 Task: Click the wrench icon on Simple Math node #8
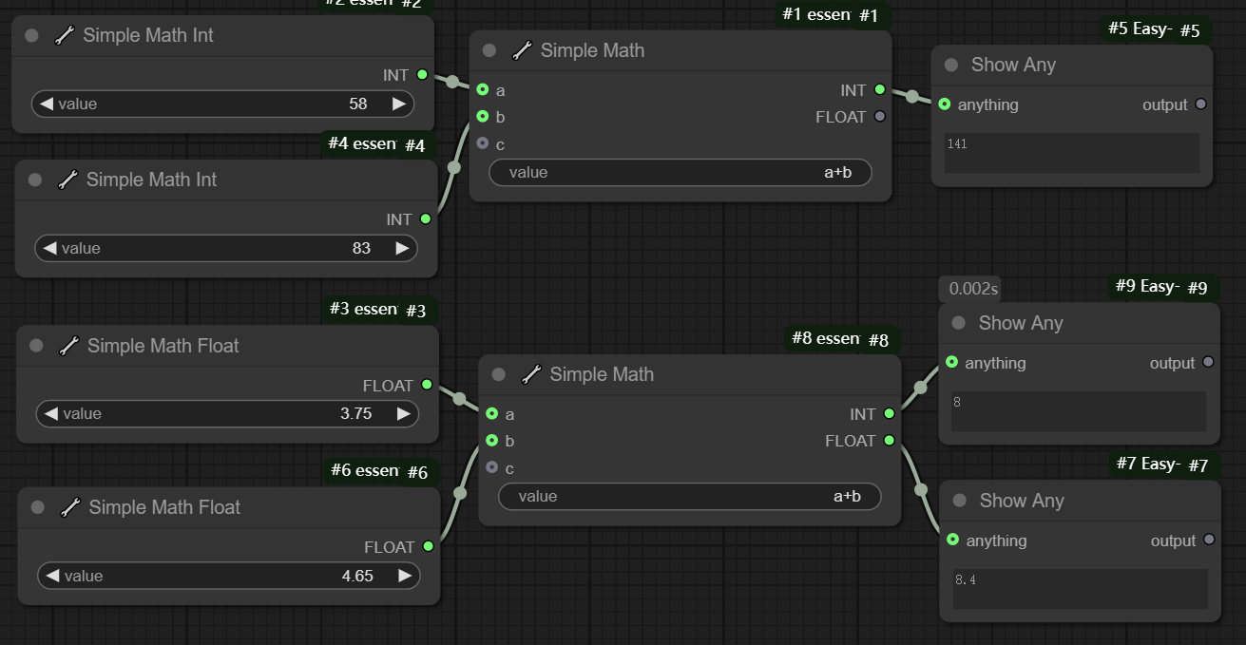[x=530, y=375]
